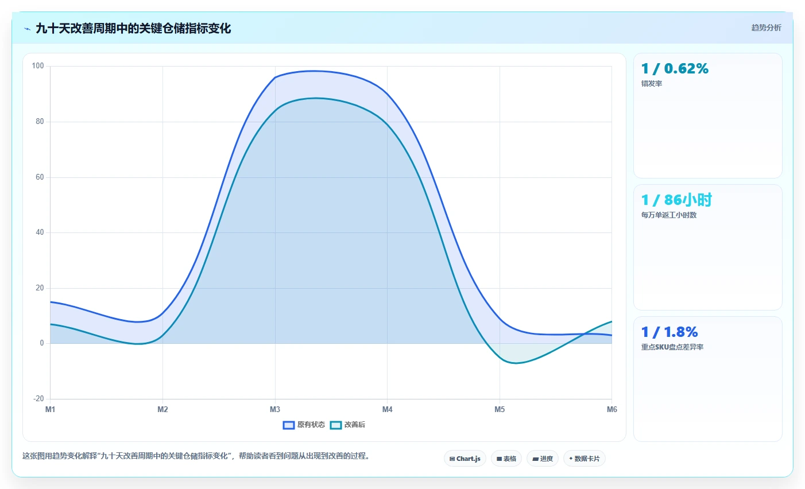
Task: Click the 错发率 label
Action: pyautogui.click(x=652, y=84)
